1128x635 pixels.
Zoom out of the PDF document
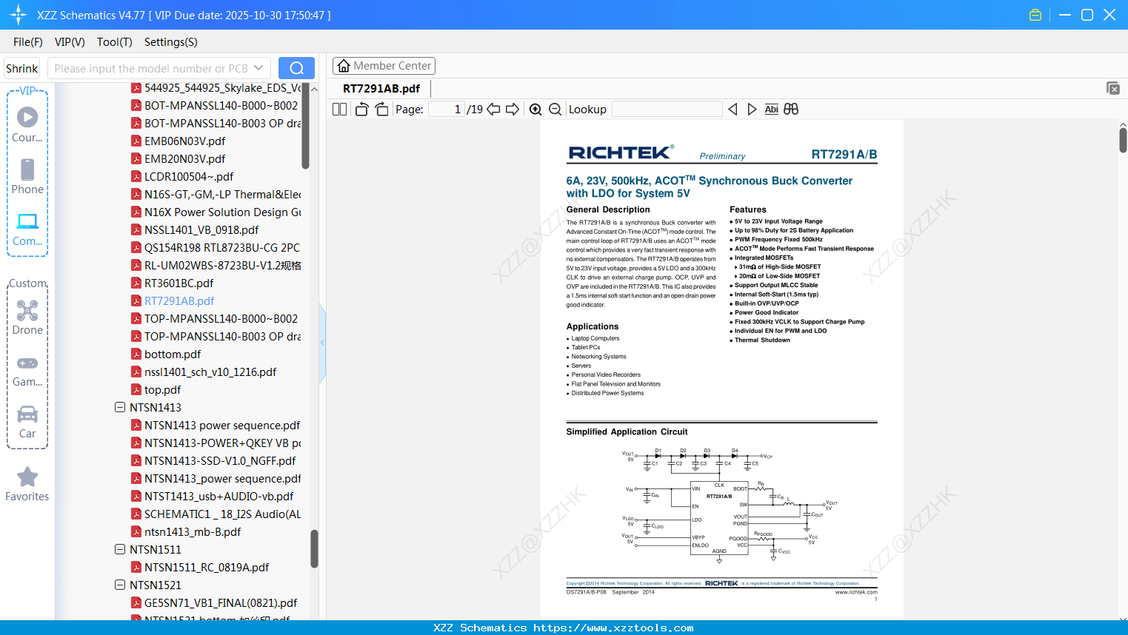555,110
